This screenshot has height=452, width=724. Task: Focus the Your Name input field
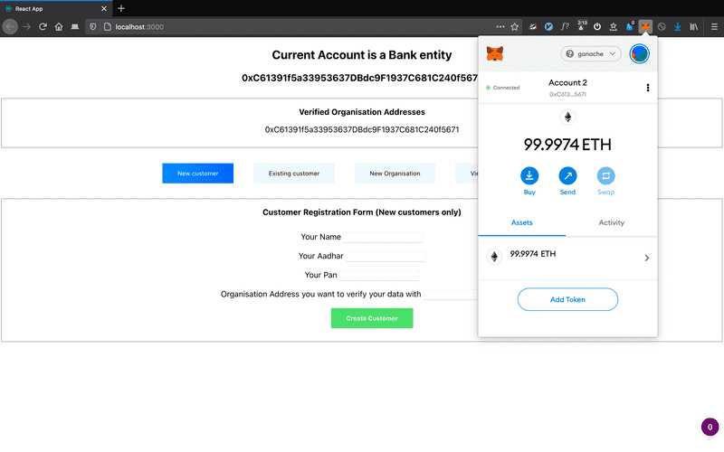click(x=383, y=237)
